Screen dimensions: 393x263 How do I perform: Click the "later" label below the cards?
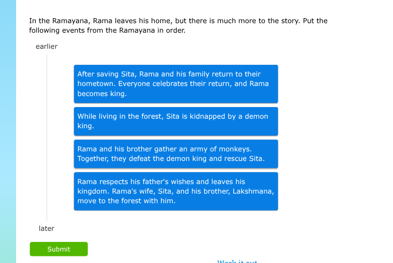[x=47, y=228]
